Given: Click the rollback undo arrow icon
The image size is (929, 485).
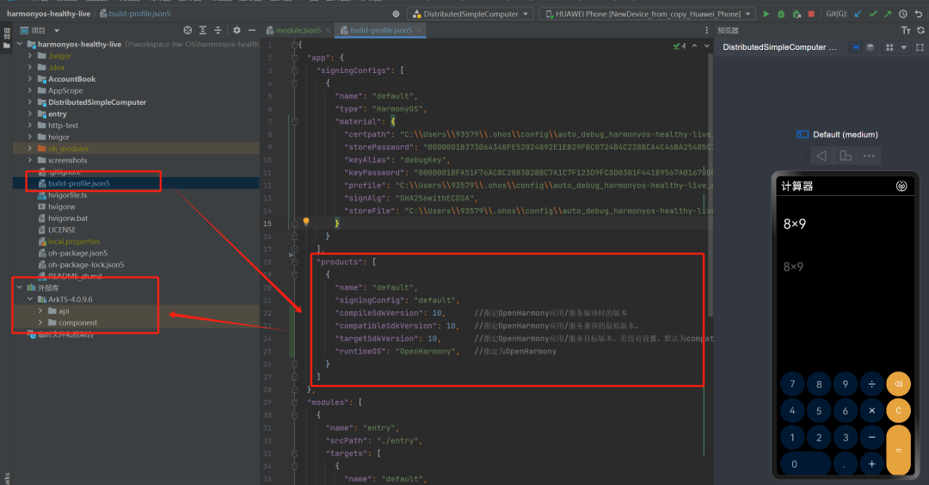Looking at the screenshot, I should click(919, 14).
